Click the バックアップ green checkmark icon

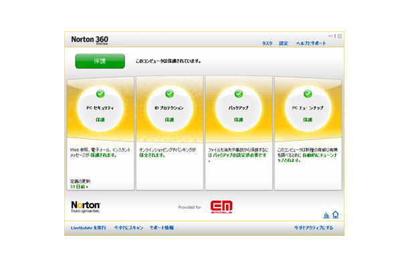[x=239, y=93]
